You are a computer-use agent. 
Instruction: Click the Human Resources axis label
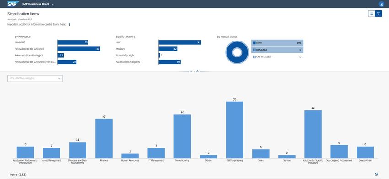coord(130,160)
